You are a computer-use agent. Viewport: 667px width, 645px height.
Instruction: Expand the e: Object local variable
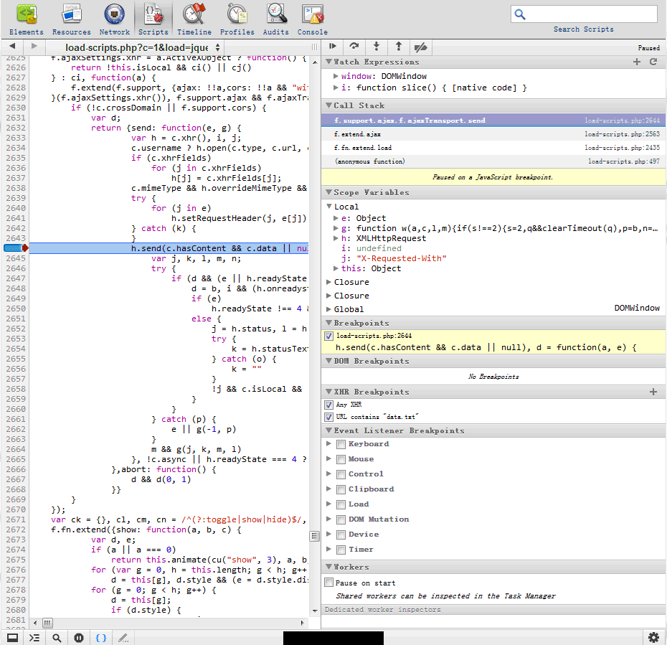point(336,218)
